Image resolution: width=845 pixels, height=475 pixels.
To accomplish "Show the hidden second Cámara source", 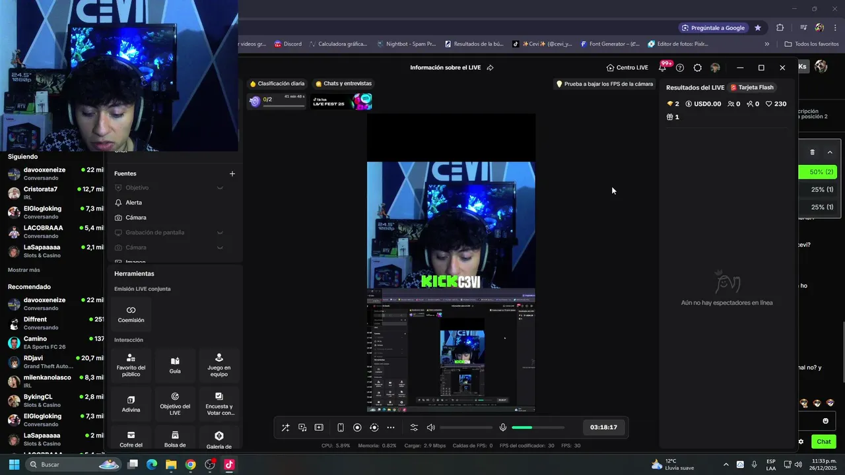I will pos(220,247).
